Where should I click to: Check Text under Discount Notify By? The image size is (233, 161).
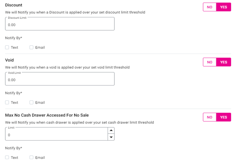(8, 48)
